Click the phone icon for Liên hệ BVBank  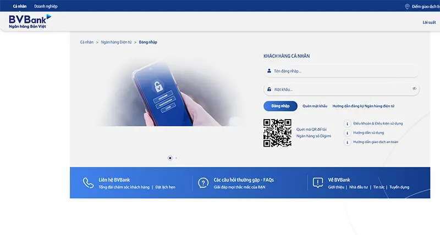(x=88, y=183)
